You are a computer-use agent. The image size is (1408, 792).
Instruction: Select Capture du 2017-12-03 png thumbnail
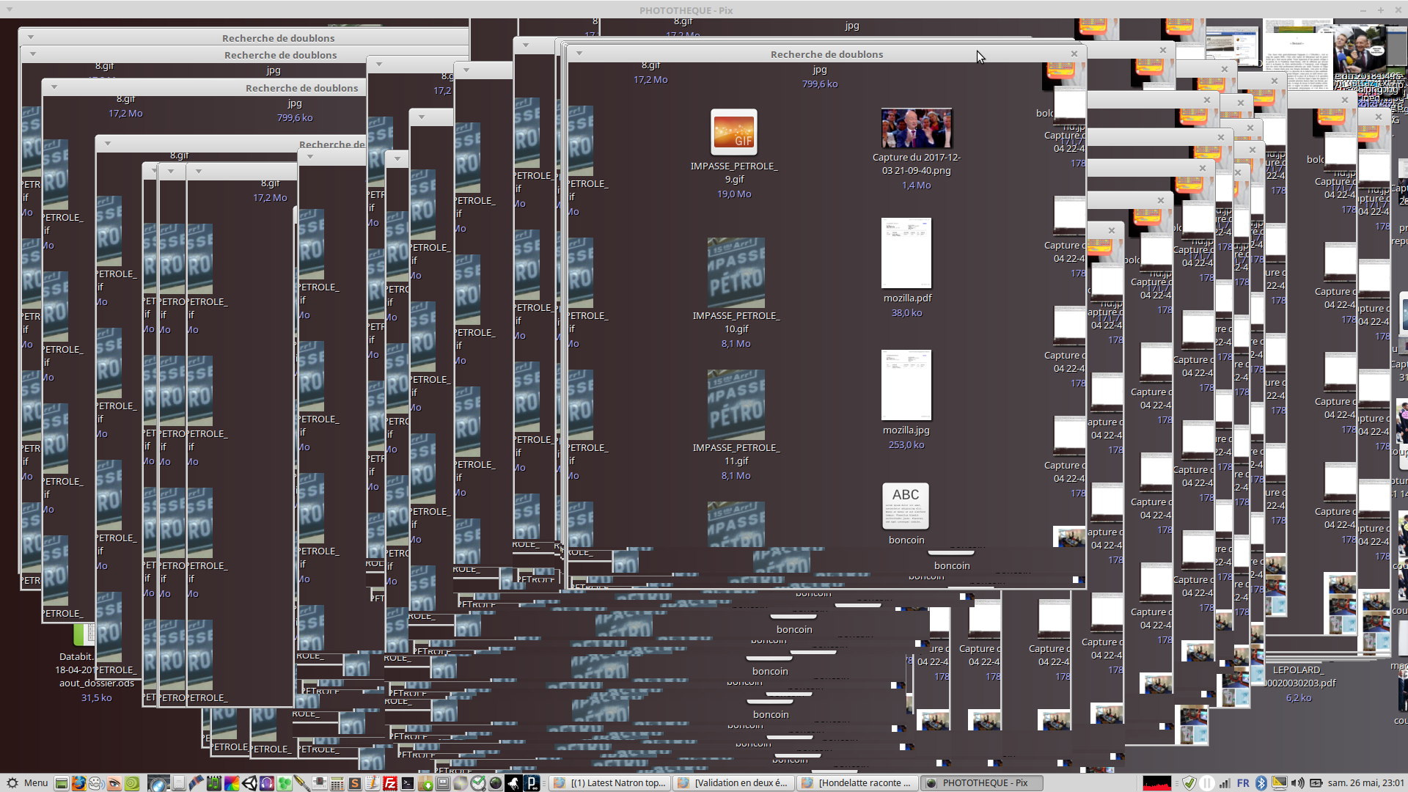coord(916,128)
